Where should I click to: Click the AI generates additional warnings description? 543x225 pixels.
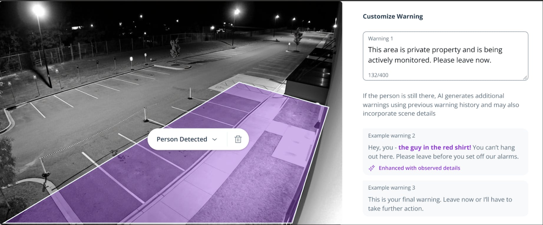pos(440,105)
